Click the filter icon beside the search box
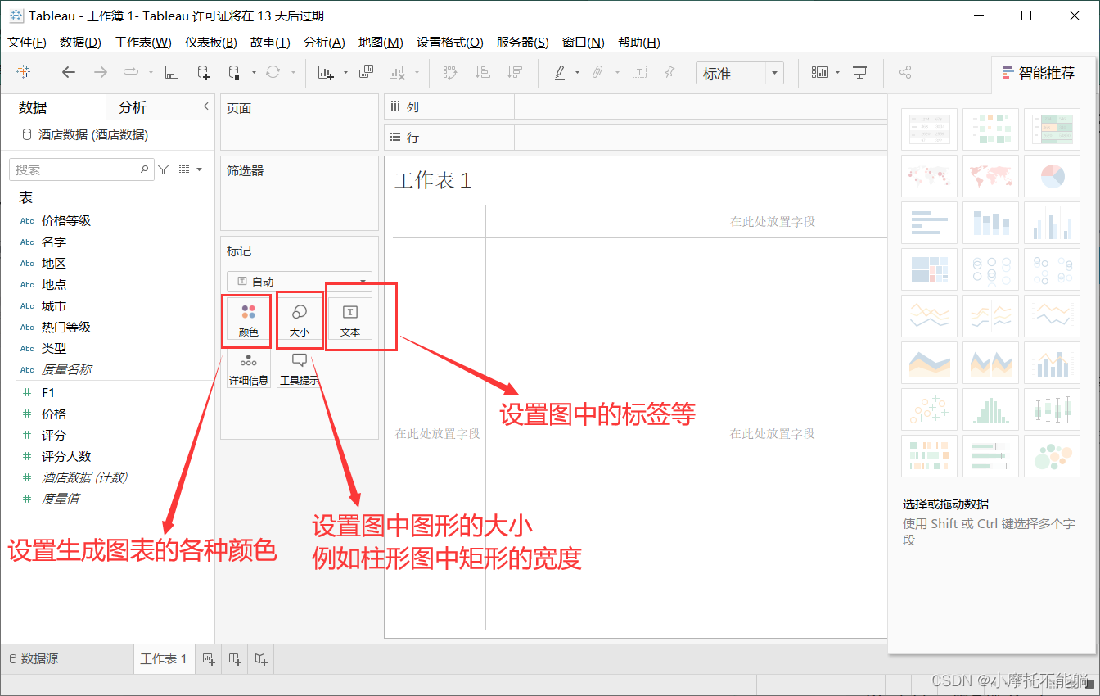The height and width of the screenshot is (696, 1100). [x=163, y=169]
